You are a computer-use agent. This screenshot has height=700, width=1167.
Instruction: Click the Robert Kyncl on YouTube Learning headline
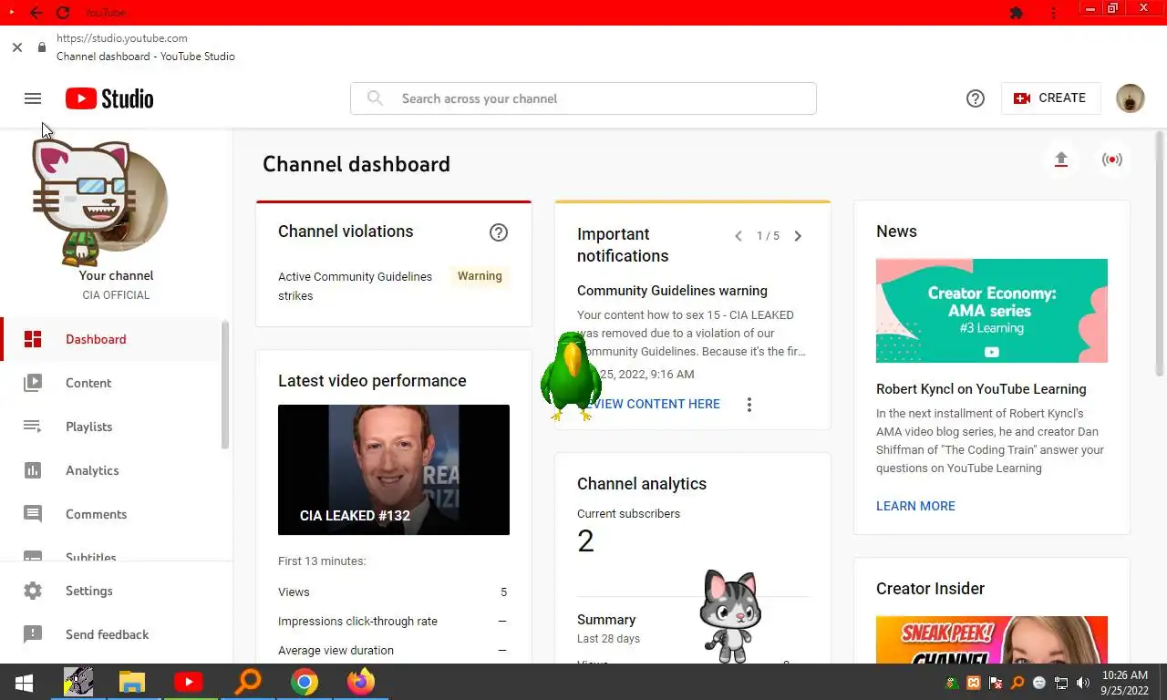click(981, 389)
